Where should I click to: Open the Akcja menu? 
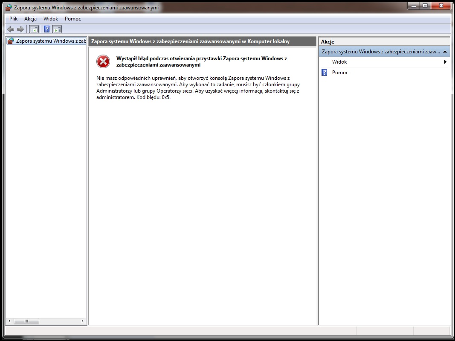pos(30,19)
